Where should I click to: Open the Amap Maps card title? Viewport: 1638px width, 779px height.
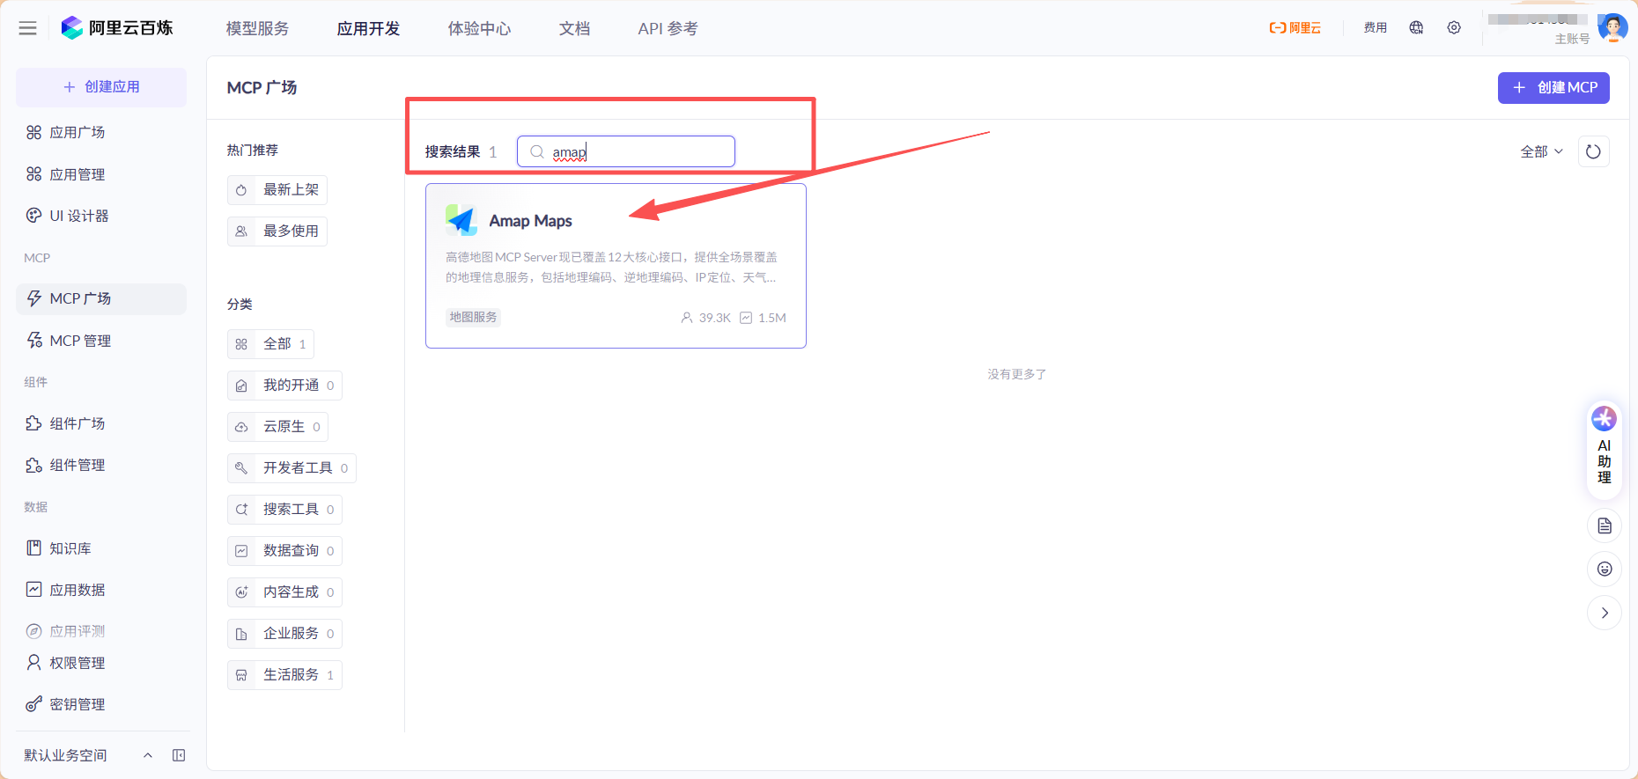tap(530, 221)
